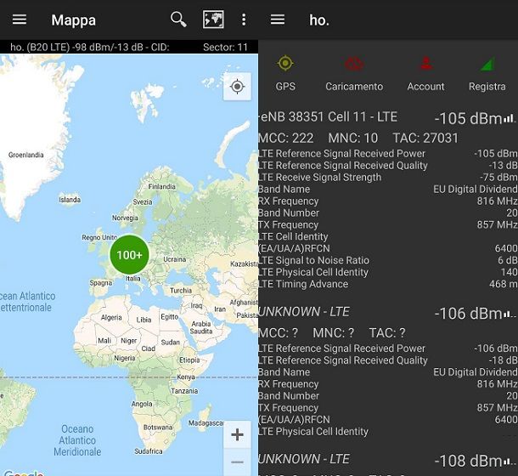This screenshot has width=518, height=476.
Task: Switch map type with world map icon
Action: click(213, 20)
